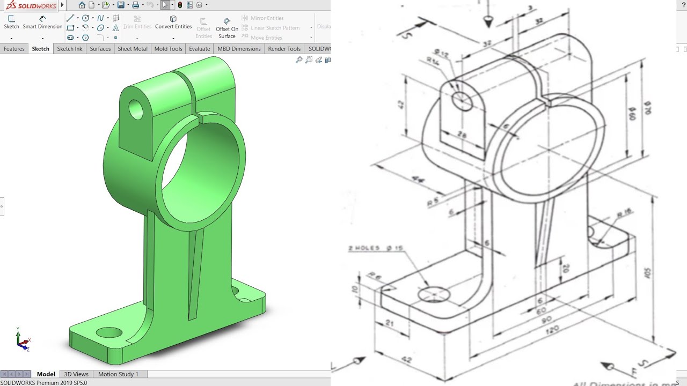
Task: Open the New document dropdown arrow
Action: point(98,5)
